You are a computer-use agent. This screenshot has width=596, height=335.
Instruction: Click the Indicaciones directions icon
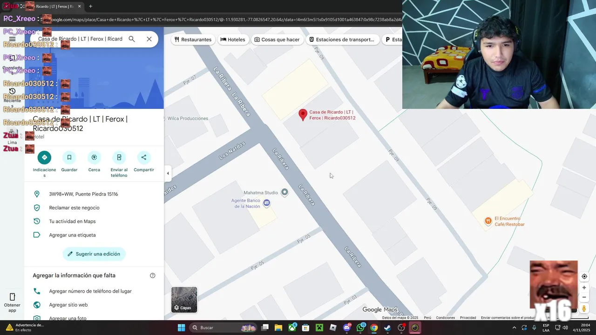tap(44, 157)
